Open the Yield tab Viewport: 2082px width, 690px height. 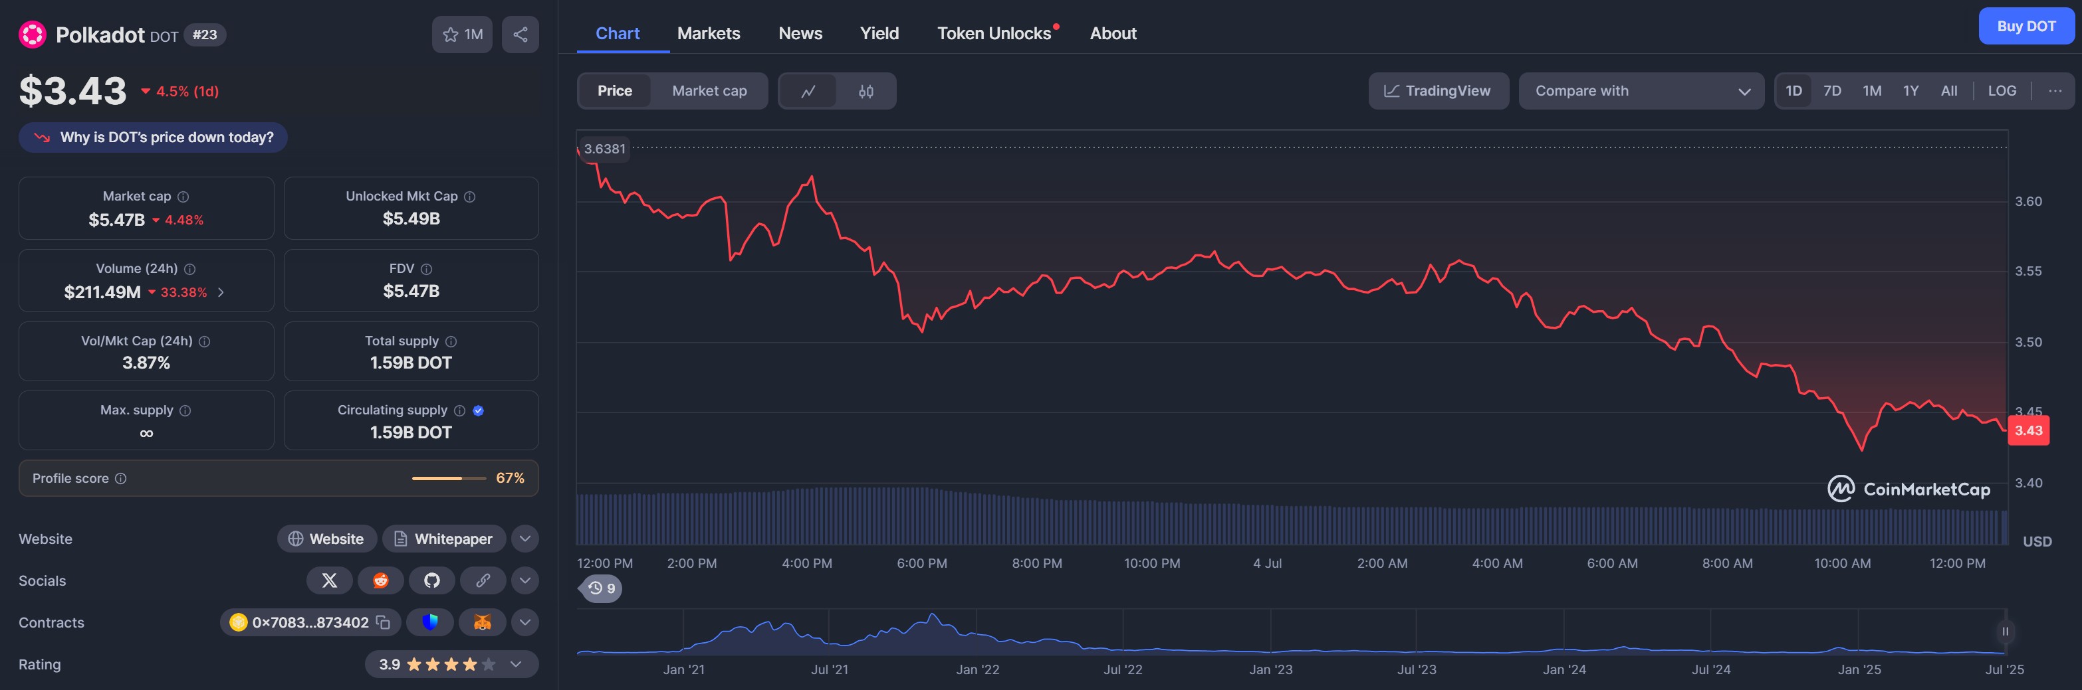(879, 33)
